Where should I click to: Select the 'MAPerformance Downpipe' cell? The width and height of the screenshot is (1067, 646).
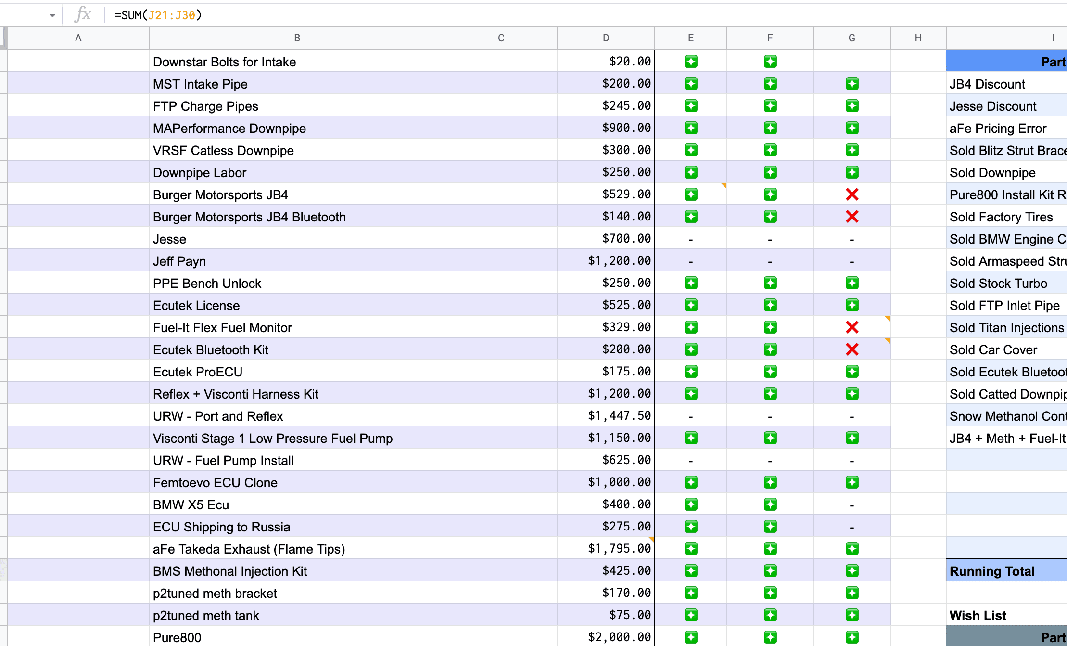click(297, 128)
